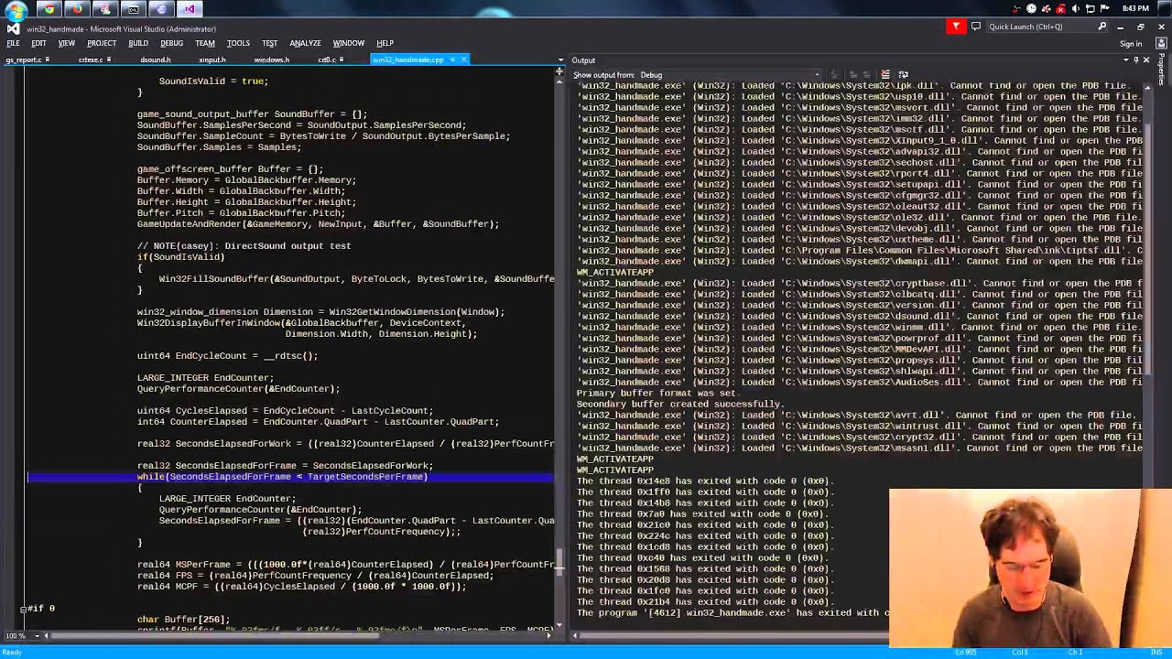
Task: Click the Ready status bar text
Action: [12, 652]
